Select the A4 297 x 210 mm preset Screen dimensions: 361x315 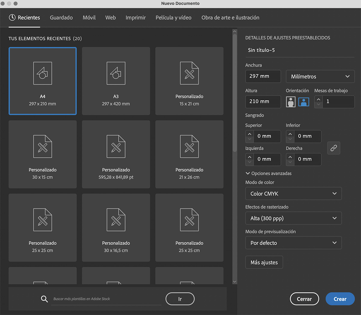[x=42, y=81]
